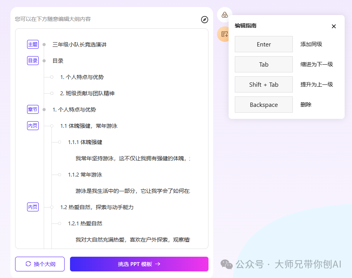
Task: Click the hollow node beside 1.2 热爱自然
Action: 52,207
